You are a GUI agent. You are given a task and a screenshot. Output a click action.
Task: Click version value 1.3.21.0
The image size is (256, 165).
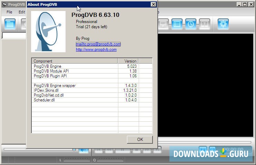130,90
